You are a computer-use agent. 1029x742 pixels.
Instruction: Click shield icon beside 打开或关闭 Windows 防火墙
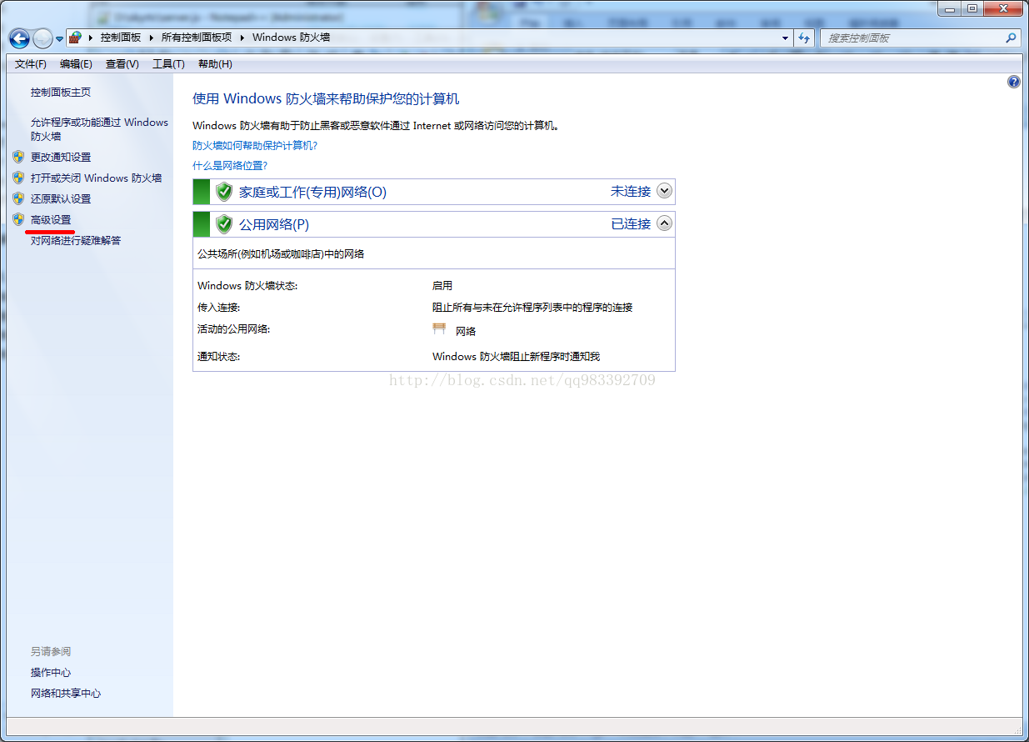click(18, 178)
